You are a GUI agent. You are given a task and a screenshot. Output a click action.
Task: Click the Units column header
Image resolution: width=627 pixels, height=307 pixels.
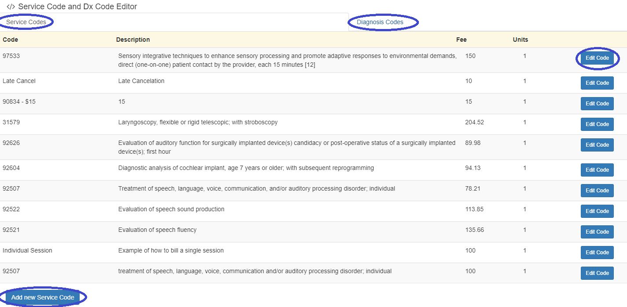coord(520,40)
